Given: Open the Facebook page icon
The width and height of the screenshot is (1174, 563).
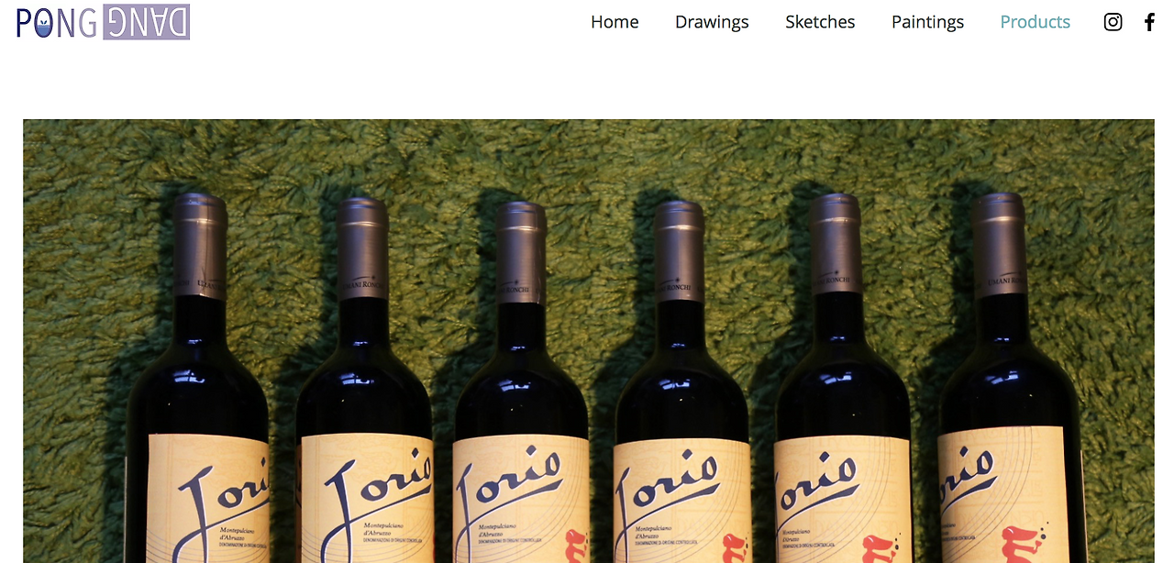Looking at the screenshot, I should point(1149,22).
